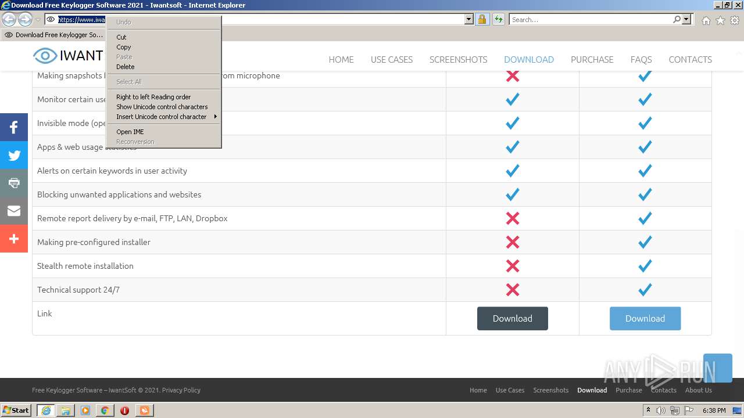
Task: Click 'Alerts on certain keywords' row text
Action: (112, 171)
